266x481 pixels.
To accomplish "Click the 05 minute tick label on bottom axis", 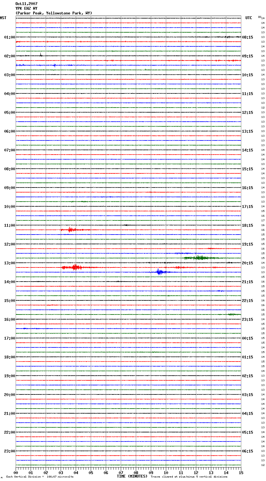I will pyautogui.click(x=91, y=473).
